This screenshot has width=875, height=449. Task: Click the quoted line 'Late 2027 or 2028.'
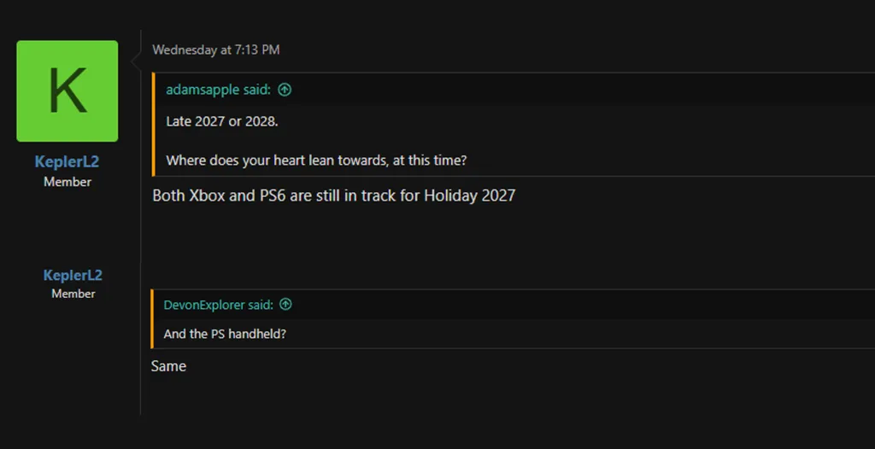pyautogui.click(x=222, y=121)
